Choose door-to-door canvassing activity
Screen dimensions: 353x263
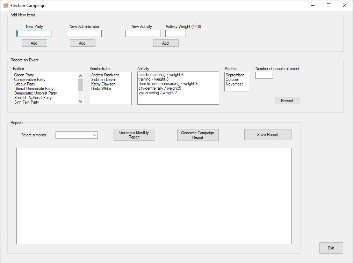tap(168, 84)
